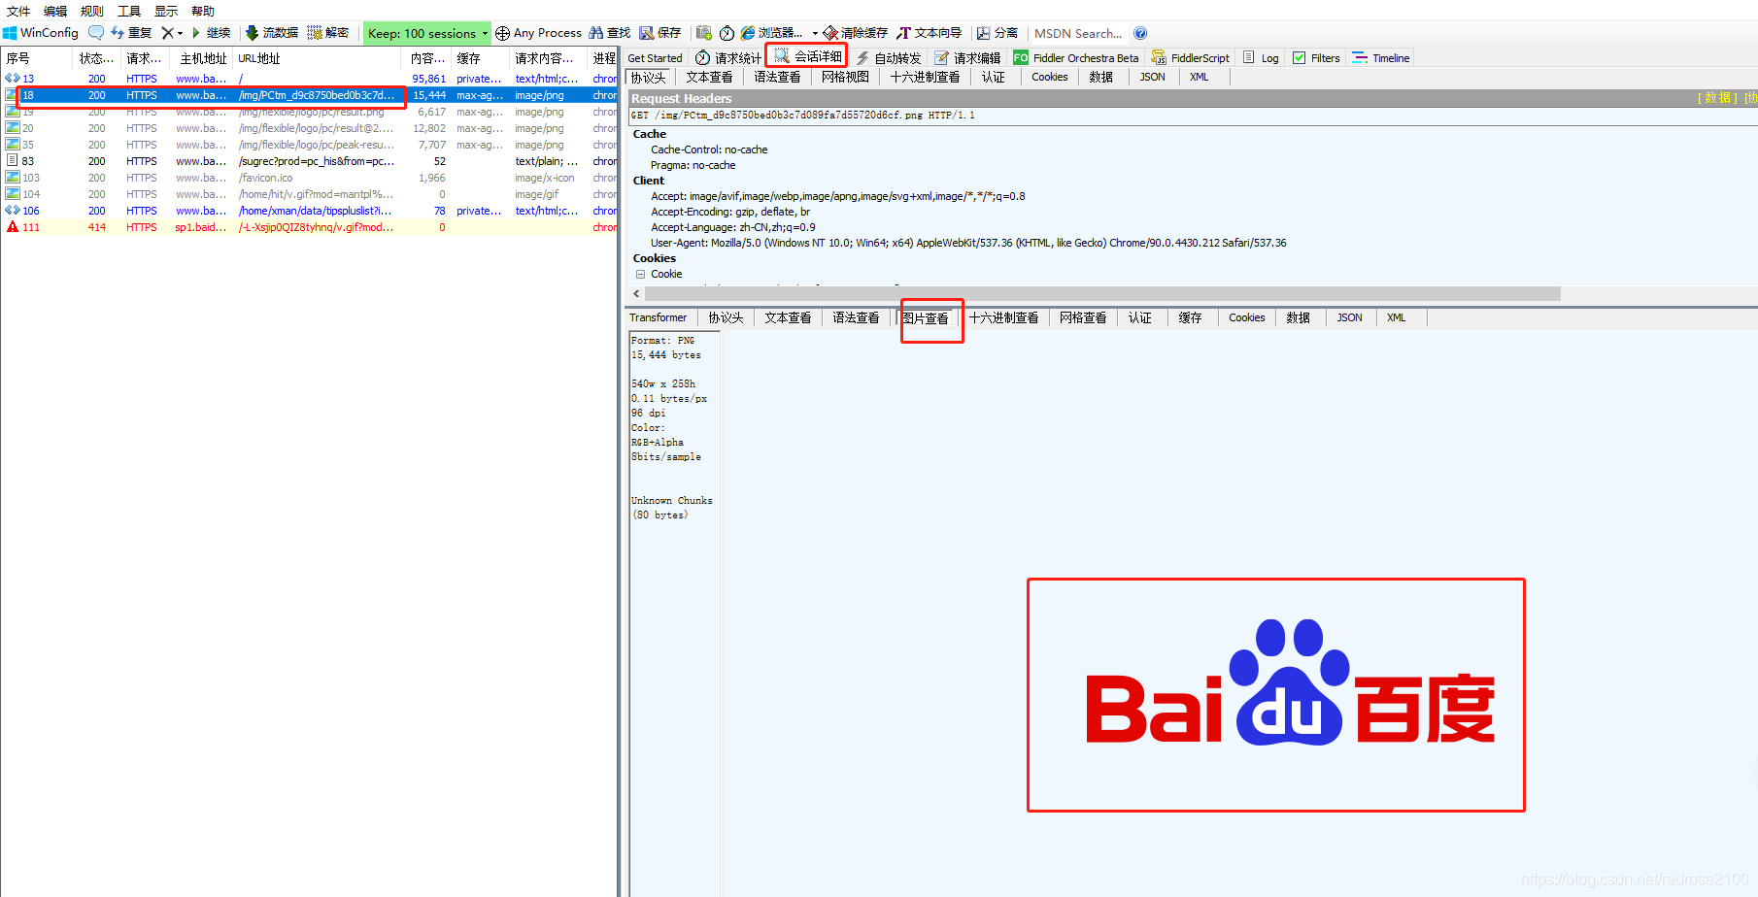Open the 浏览器 browser dropdown arrow
The width and height of the screenshot is (1758, 897).
coord(815,33)
